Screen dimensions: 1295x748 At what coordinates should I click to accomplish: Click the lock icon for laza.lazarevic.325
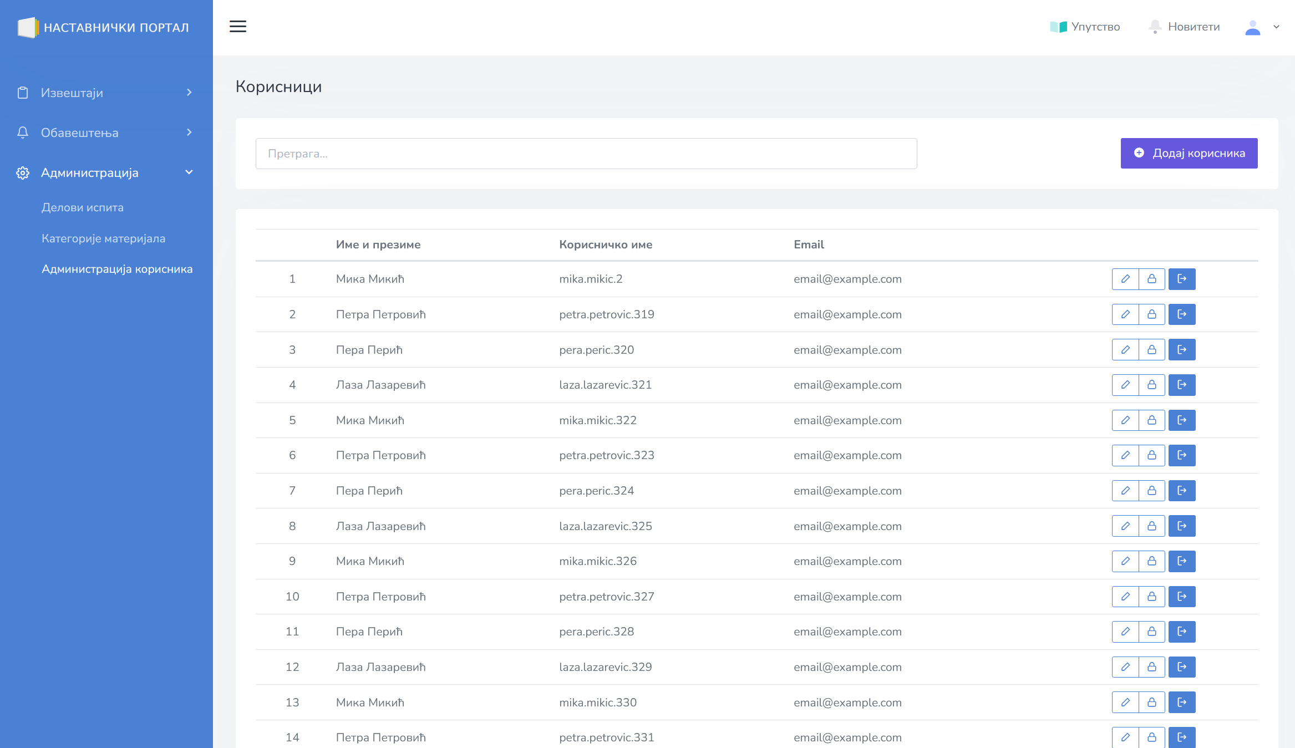pyautogui.click(x=1152, y=526)
